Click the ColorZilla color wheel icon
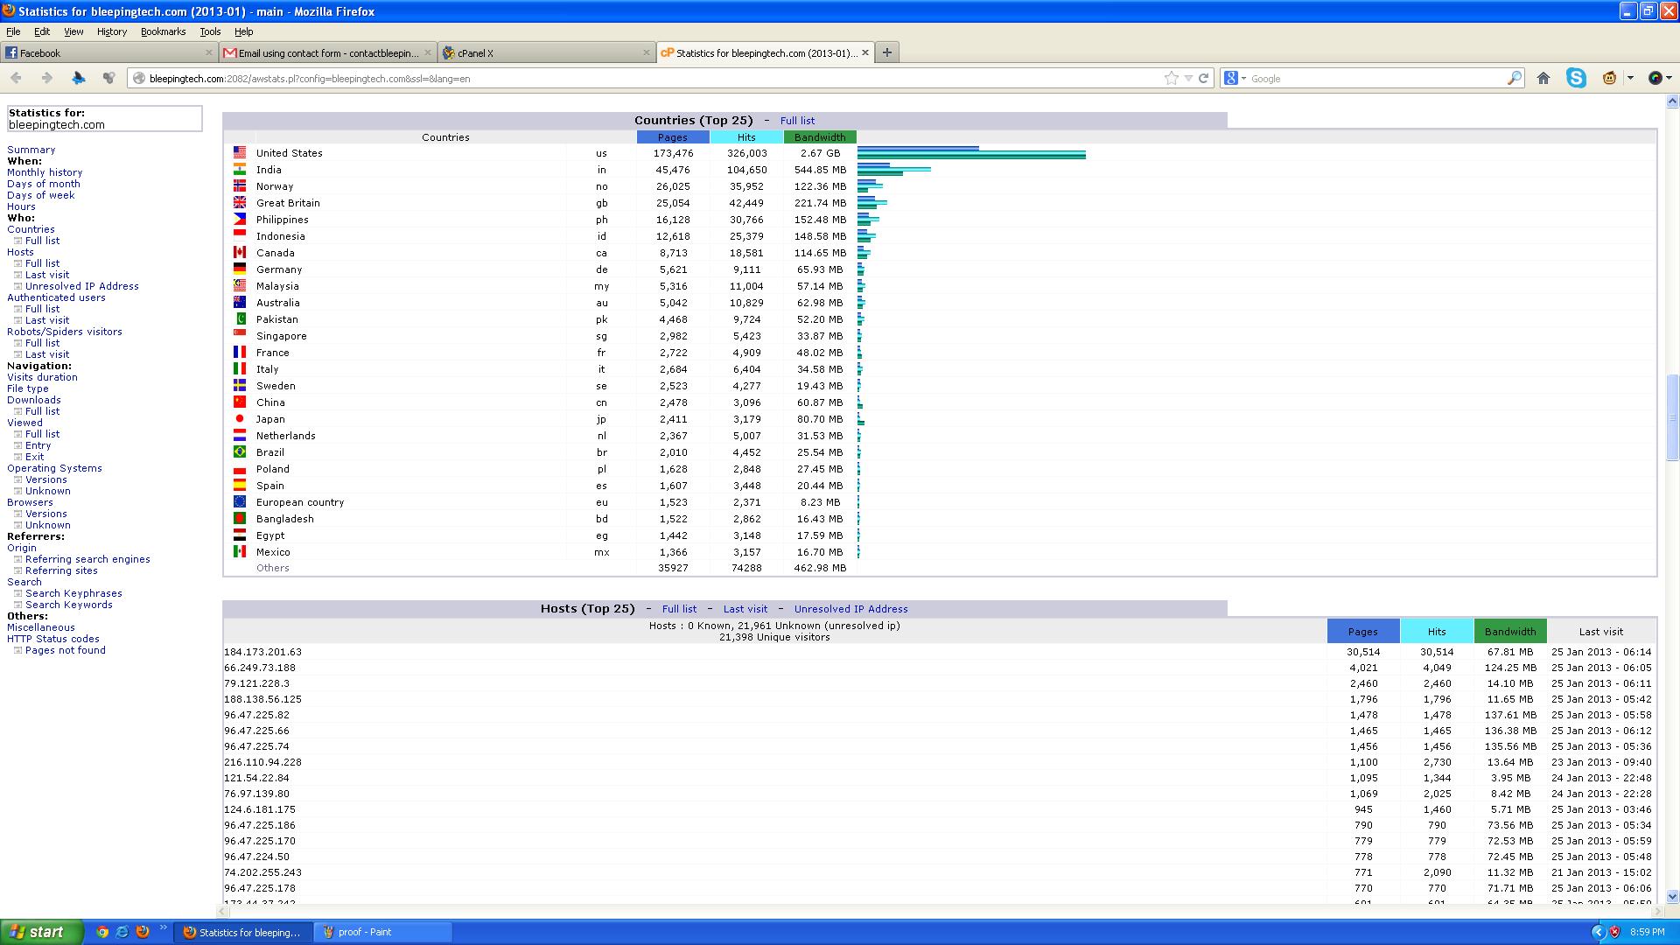Screen dimensions: 1680x945 coord(1655,78)
